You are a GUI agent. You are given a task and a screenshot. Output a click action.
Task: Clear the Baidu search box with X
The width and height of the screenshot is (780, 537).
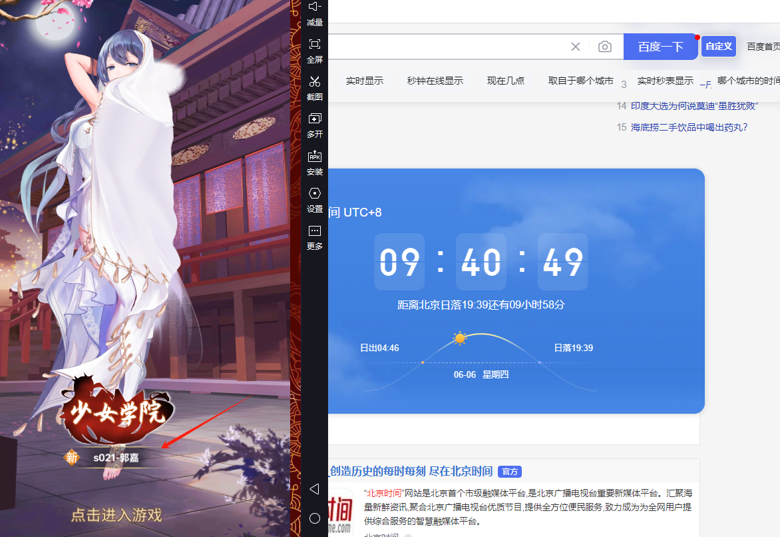click(x=576, y=47)
